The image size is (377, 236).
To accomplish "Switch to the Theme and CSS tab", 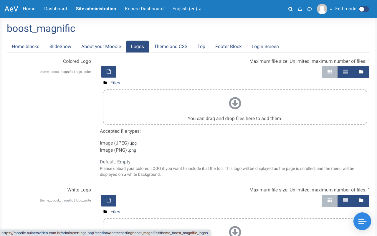I will (x=171, y=47).
